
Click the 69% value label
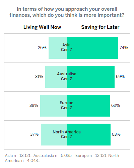pos(120,77)
